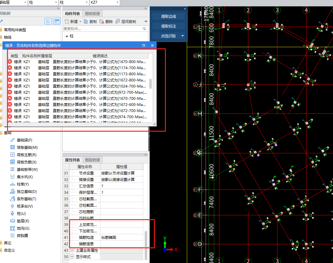Open the 轴线 tree node
This screenshot has height=263, width=333.
tap(8, 37)
